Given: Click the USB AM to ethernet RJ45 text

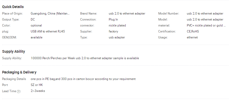Looking at the screenshot, I should tap(48, 31).
